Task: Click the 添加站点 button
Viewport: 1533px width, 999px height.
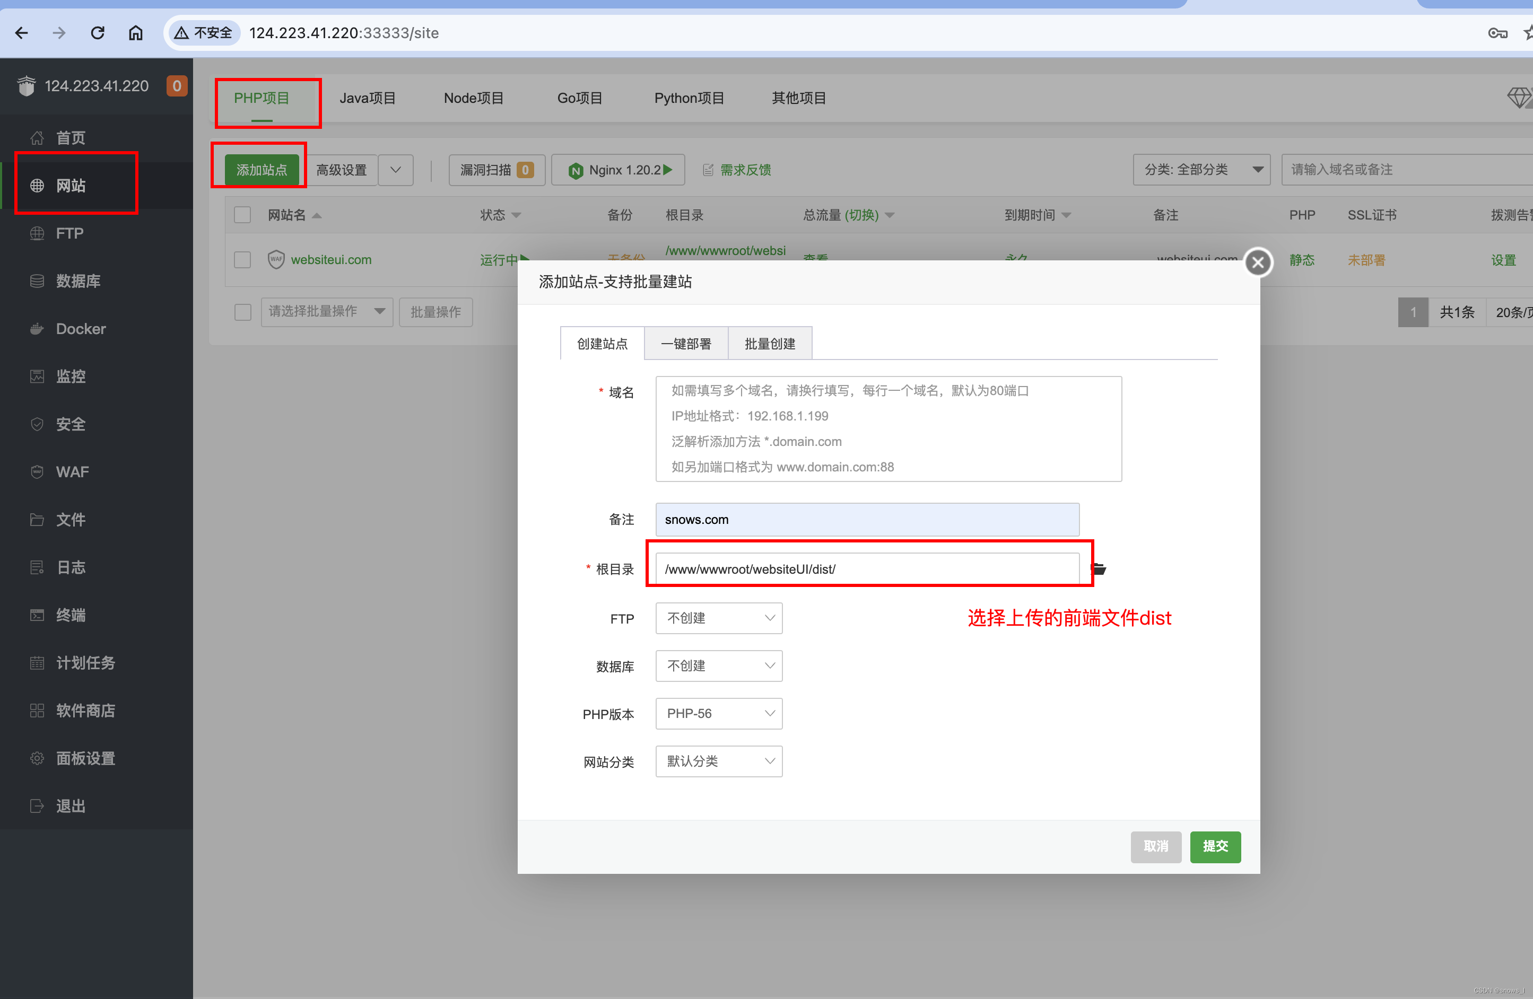Action: (262, 170)
